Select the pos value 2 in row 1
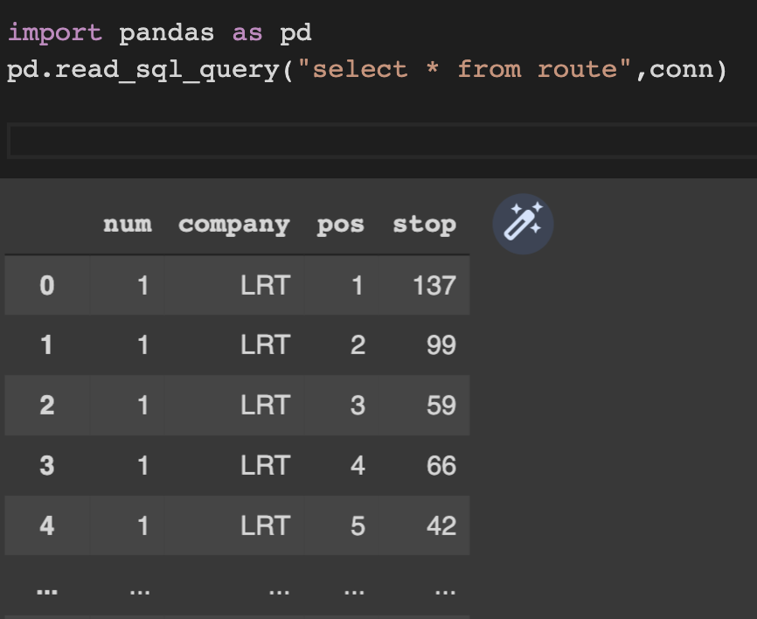 (357, 345)
